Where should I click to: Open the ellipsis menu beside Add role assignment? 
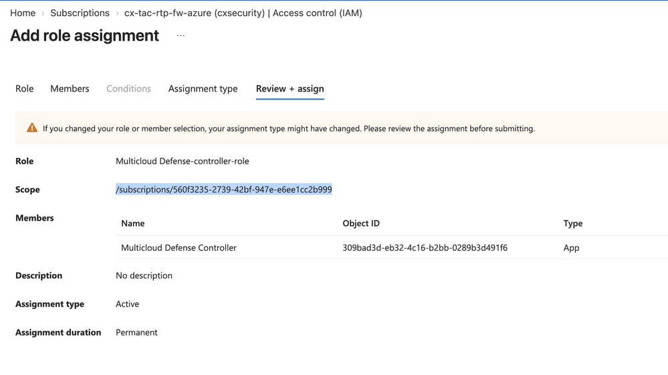[x=181, y=35]
